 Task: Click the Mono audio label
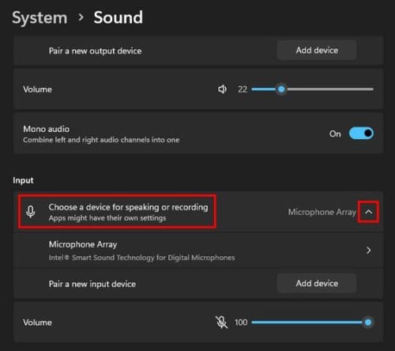(x=47, y=129)
